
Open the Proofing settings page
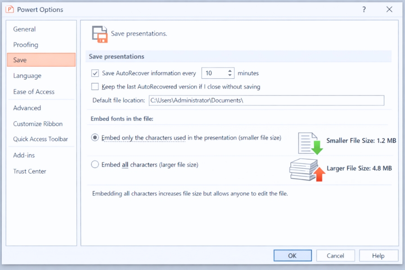(26, 45)
